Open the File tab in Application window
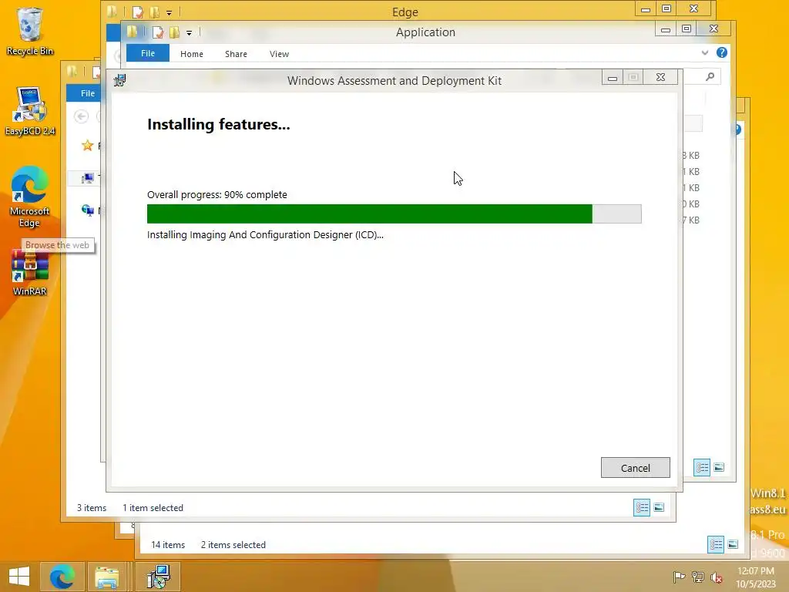The width and height of the screenshot is (789, 592). pos(147,53)
